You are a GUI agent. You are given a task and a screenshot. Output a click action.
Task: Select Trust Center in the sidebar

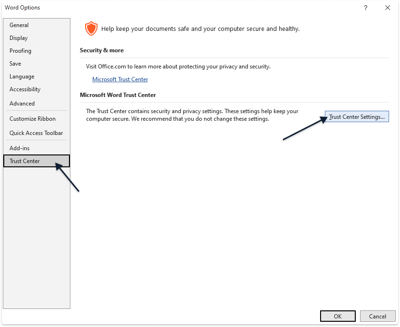[x=25, y=161]
